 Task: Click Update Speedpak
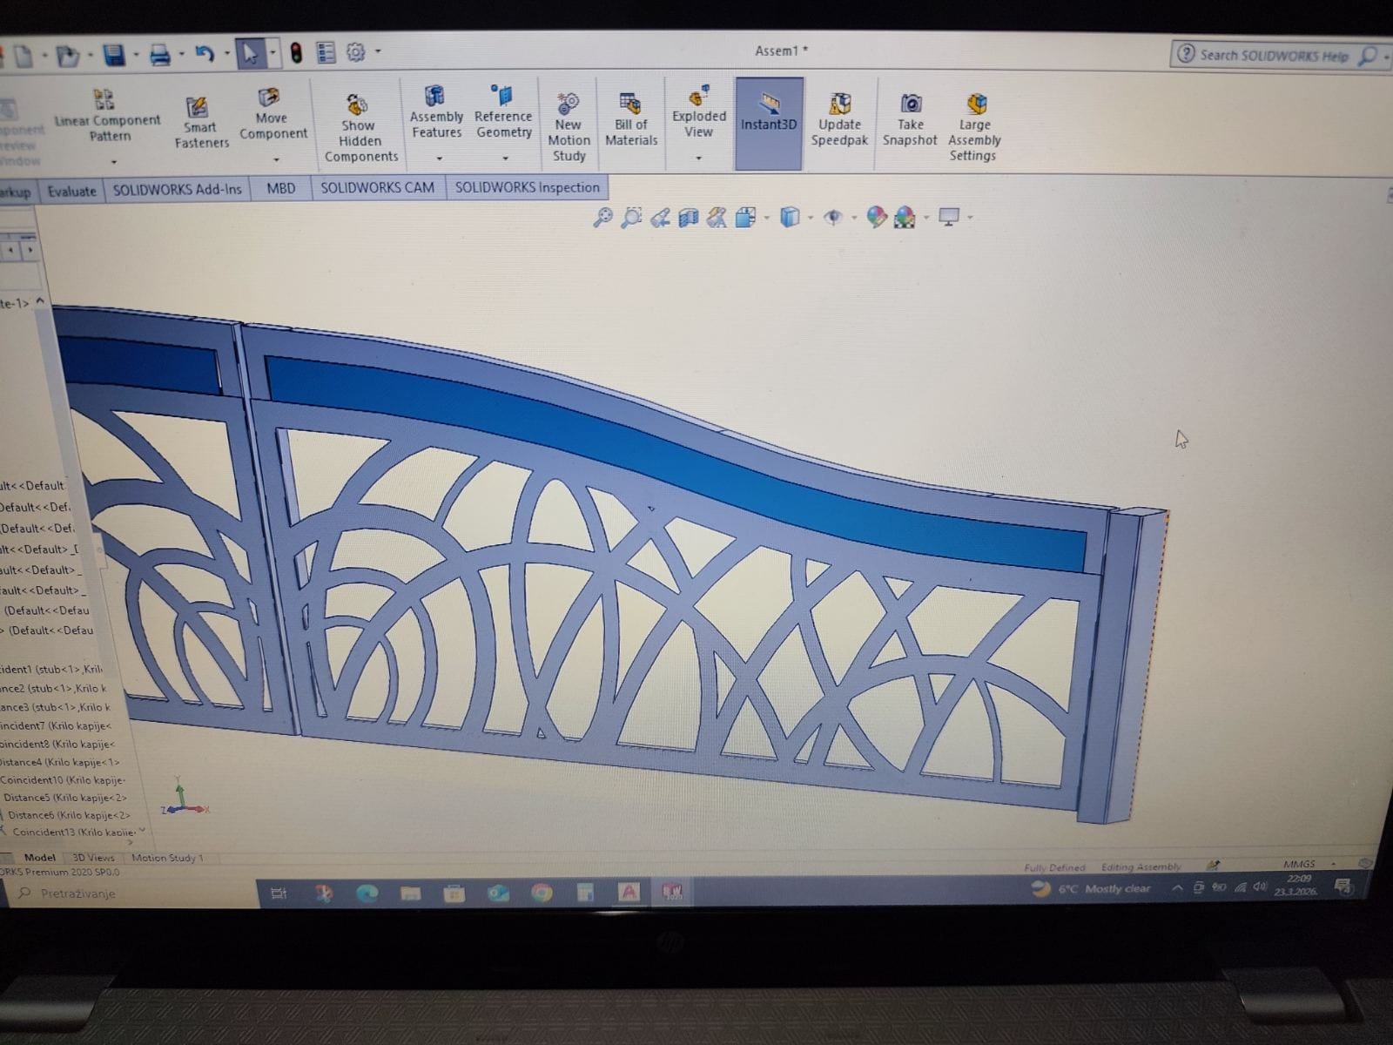(839, 119)
